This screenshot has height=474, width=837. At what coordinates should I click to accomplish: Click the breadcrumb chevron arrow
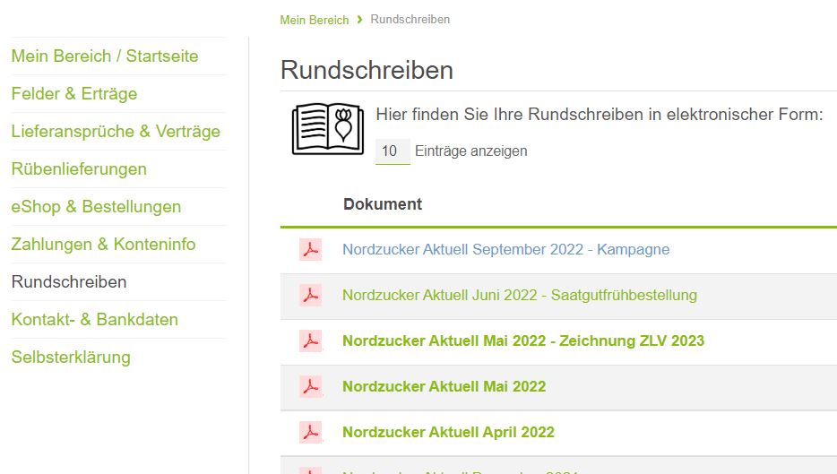coord(359,20)
